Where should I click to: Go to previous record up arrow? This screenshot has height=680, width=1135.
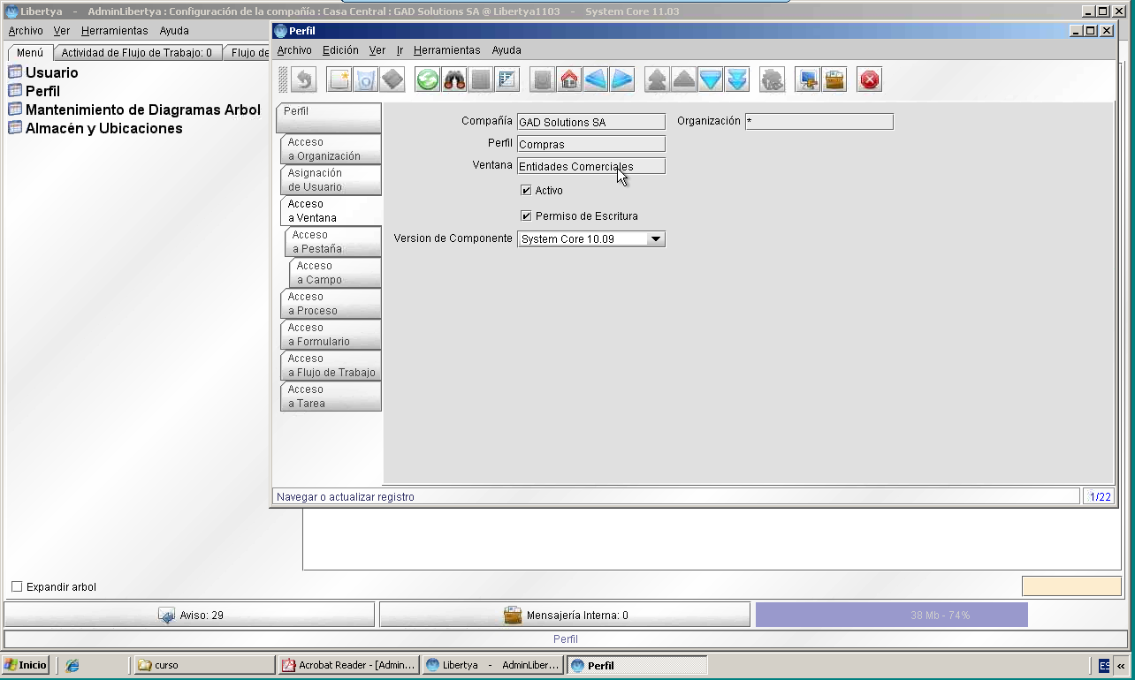point(684,79)
